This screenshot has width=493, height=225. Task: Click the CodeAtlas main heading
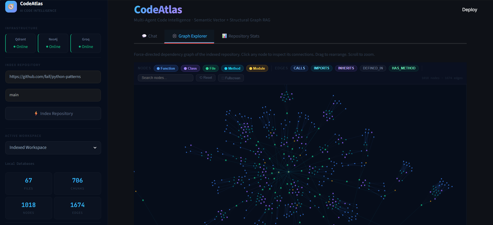click(x=158, y=10)
